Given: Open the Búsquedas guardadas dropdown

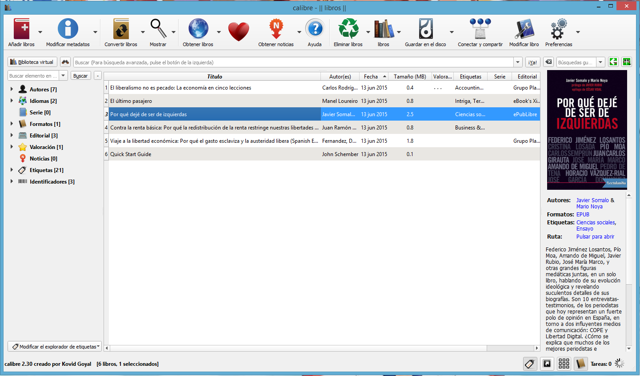Looking at the screenshot, I should click(x=600, y=63).
